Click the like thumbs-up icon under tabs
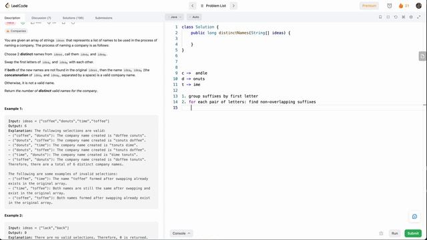 pos(33,23)
